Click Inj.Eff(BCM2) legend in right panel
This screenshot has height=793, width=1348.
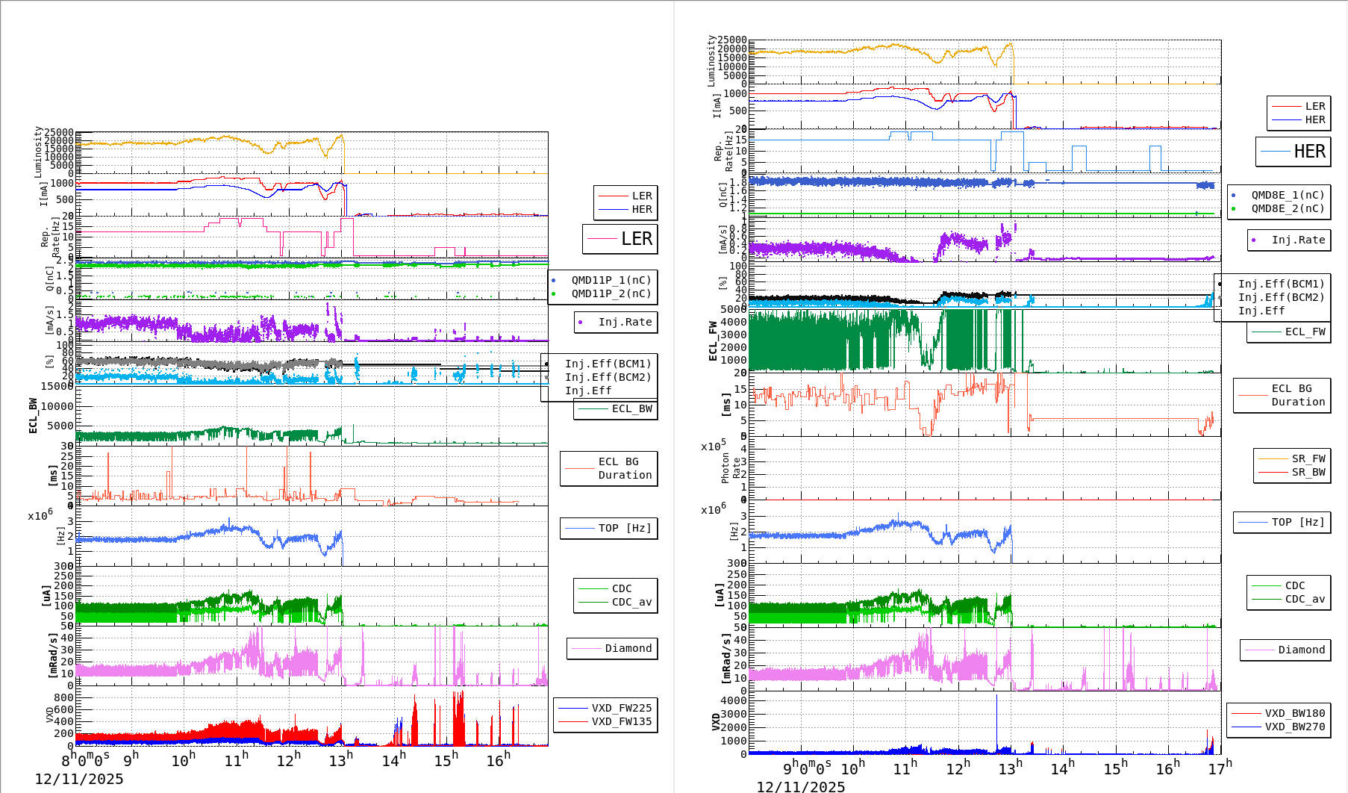click(x=1281, y=297)
